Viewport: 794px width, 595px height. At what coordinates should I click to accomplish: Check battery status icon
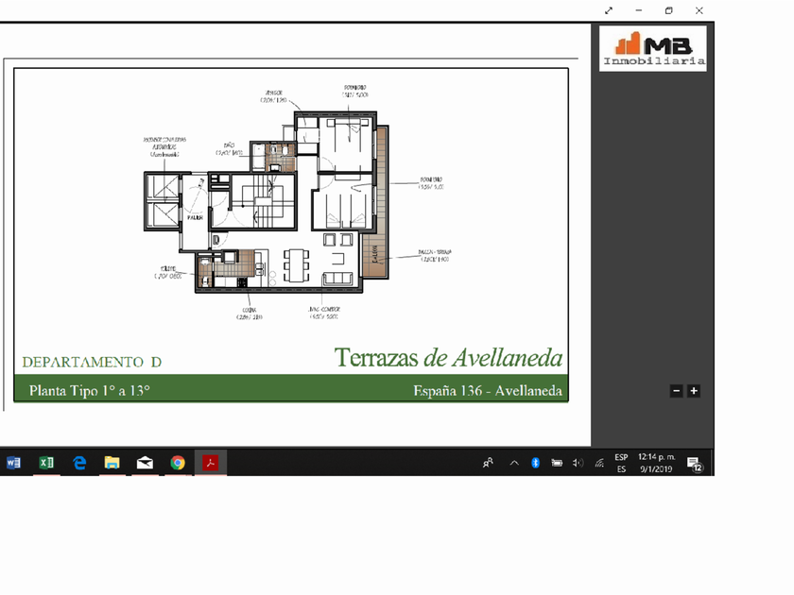click(557, 463)
